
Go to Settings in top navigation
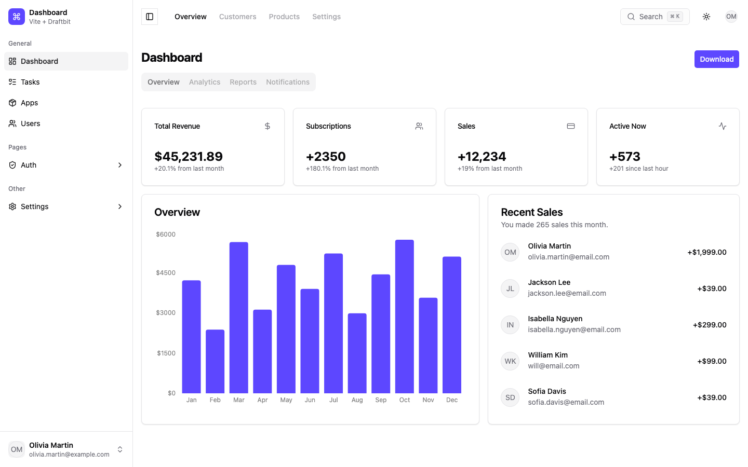pos(327,17)
